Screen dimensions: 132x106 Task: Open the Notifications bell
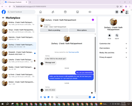click(x=122, y=12)
